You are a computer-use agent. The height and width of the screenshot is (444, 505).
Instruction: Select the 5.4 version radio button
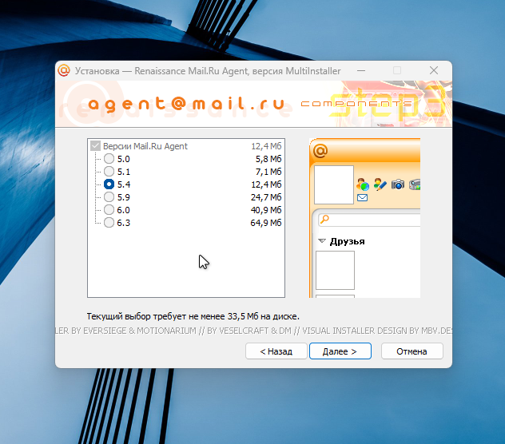coord(109,184)
